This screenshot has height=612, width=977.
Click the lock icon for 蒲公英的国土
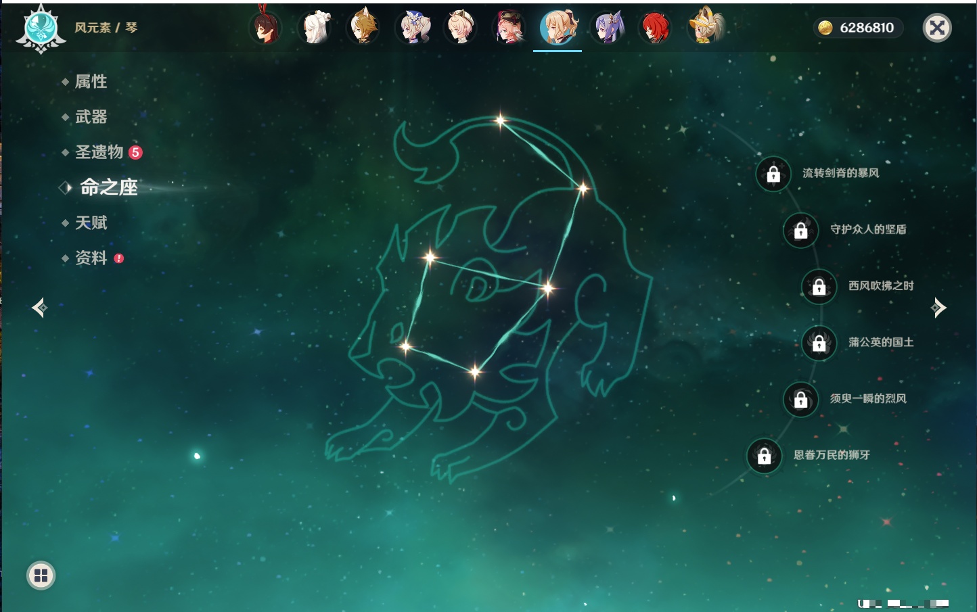click(819, 343)
